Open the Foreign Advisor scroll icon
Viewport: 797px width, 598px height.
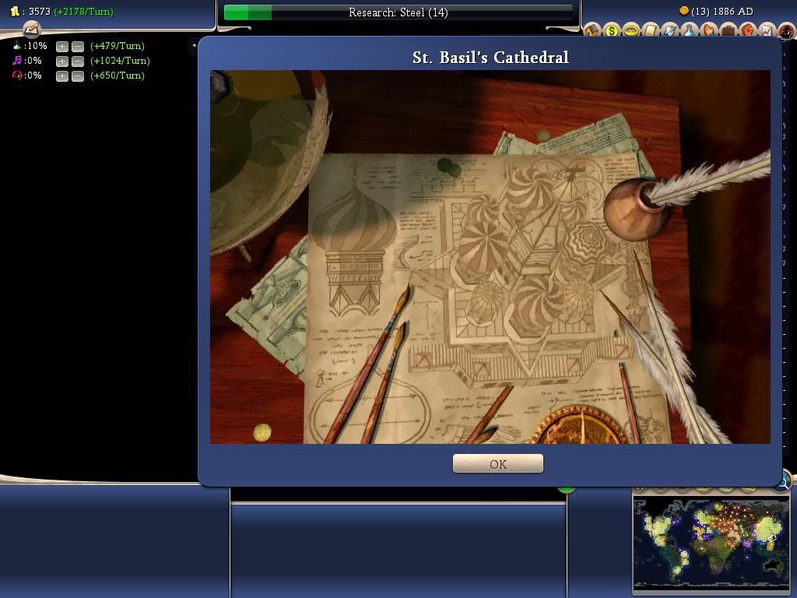(x=651, y=30)
